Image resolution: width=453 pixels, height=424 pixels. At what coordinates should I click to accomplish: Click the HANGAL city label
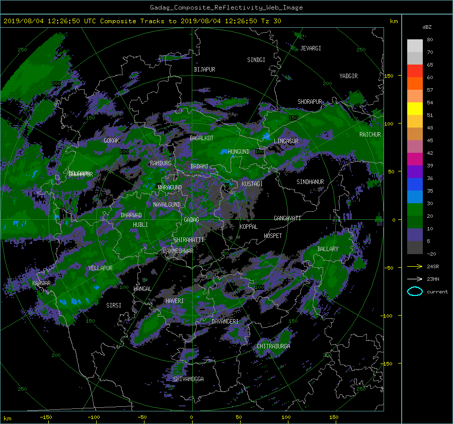click(x=142, y=289)
